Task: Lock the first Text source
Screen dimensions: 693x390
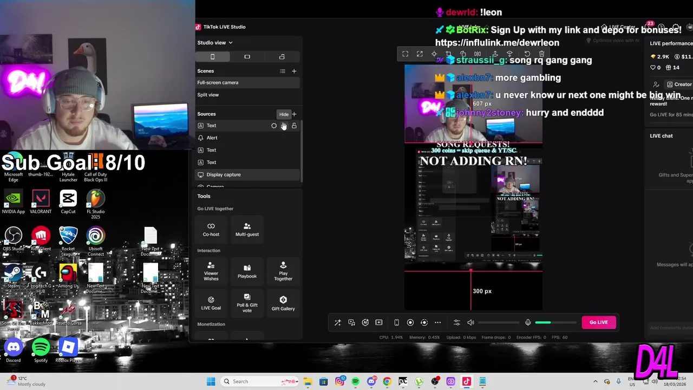Action: click(x=294, y=126)
